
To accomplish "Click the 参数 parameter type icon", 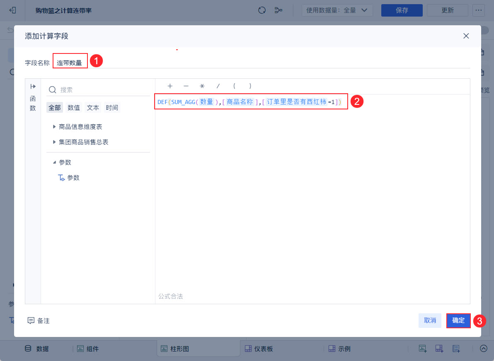I will point(61,178).
